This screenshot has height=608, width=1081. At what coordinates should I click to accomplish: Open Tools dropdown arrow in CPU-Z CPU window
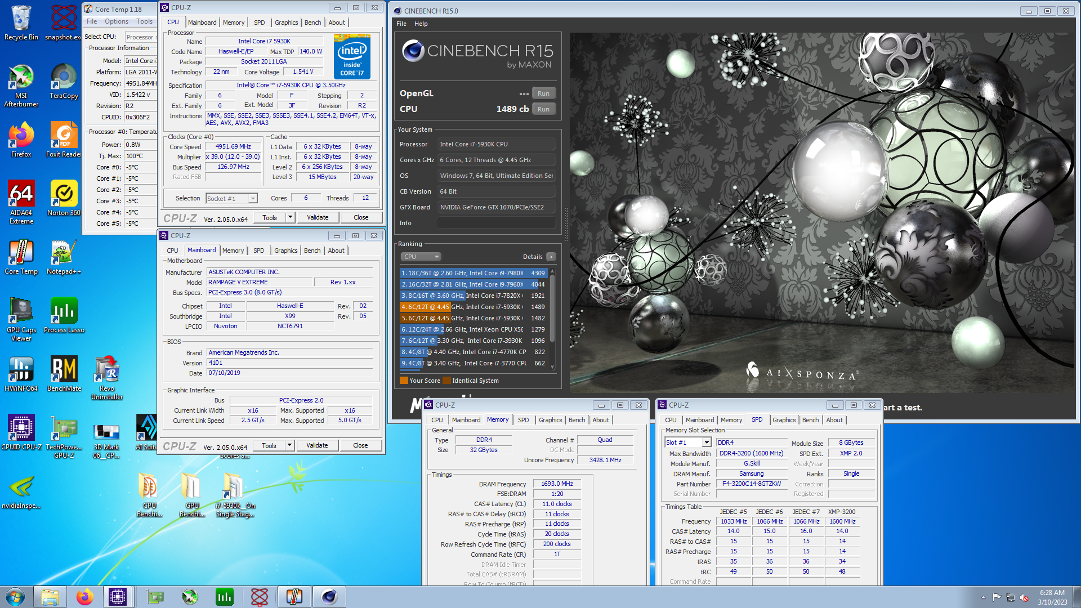click(290, 217)
